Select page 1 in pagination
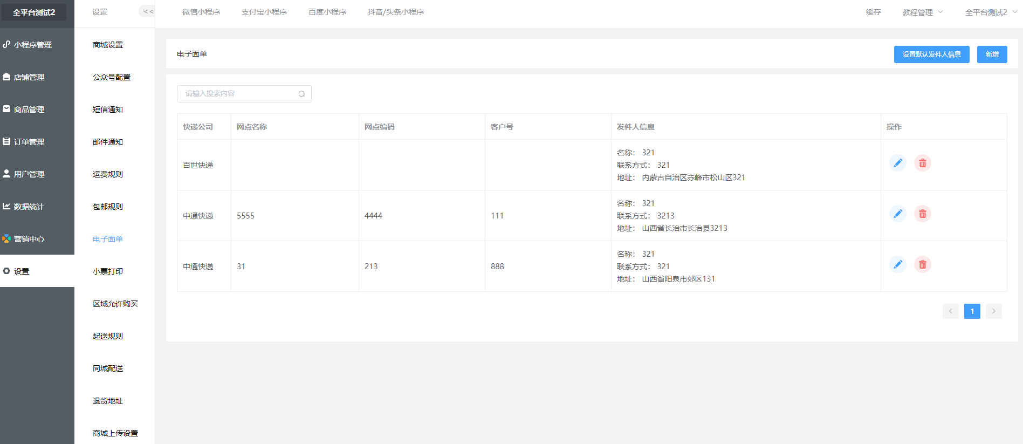The width and height of the screenshot is (1023, 444). coord(972,311)
